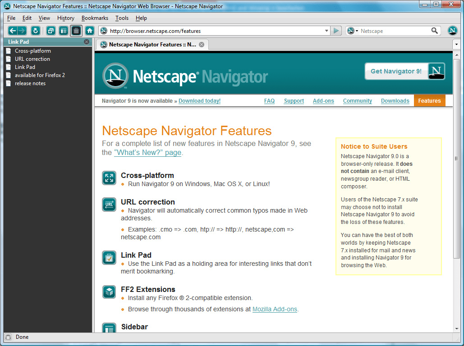Close the Link Pad sidebar panel
Viewport: 464px width, 346px height.
point(87,42)
